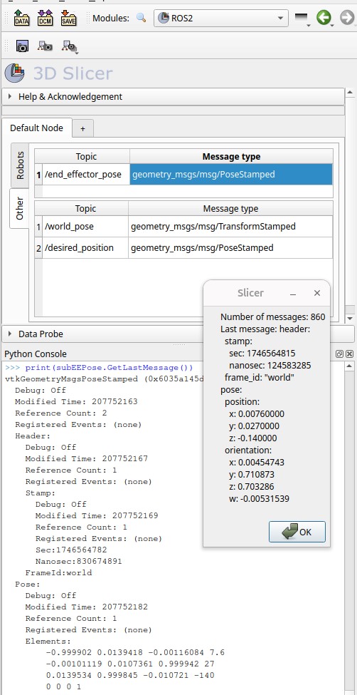Screen dimensions: 357x695
Task: Add a new node with plus tab
Action: tap(82, 128)
